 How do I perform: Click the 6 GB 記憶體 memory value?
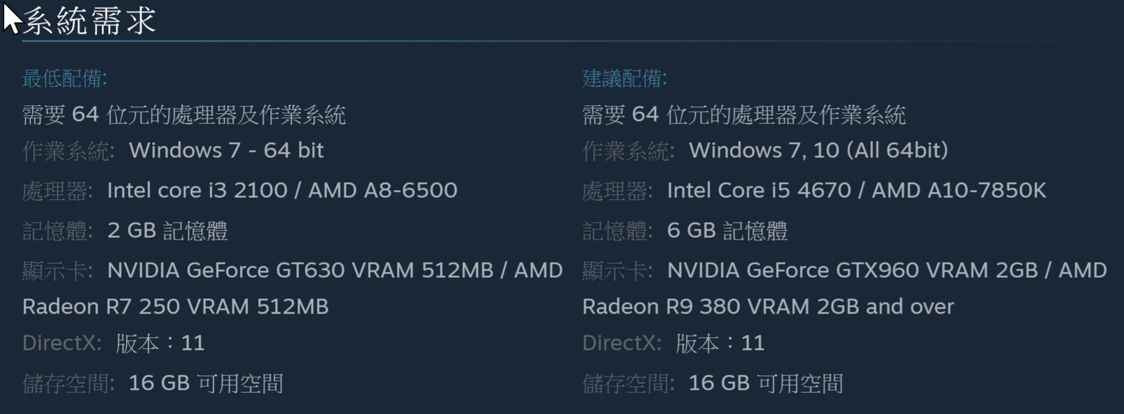point(727,231)
